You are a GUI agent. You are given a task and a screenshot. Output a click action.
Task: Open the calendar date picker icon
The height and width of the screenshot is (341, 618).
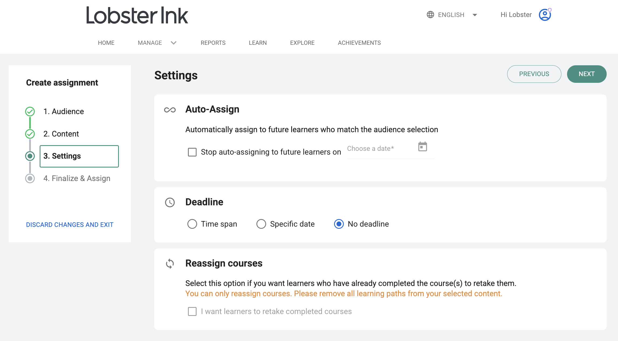(x=423, y=147)
